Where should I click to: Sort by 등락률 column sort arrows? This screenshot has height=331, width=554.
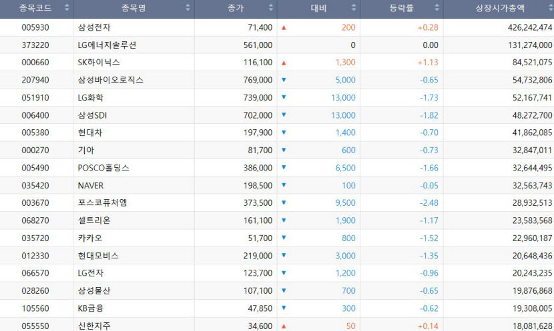(437, 7)
